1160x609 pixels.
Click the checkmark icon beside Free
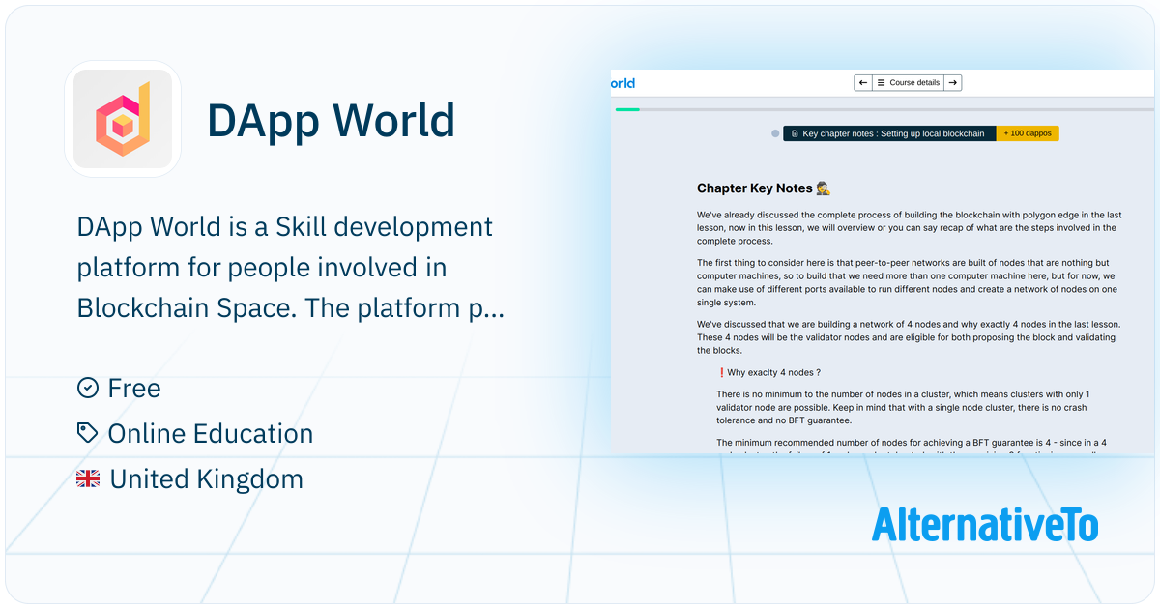click(87, 388)
